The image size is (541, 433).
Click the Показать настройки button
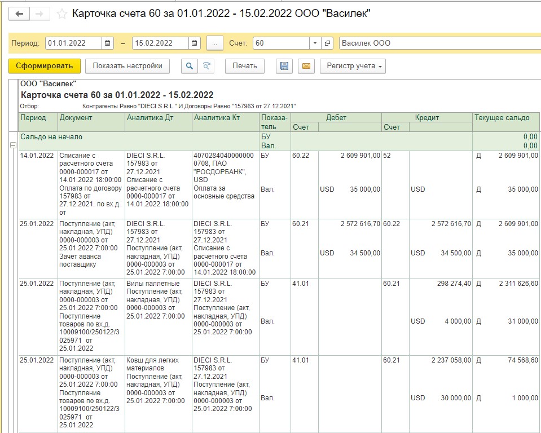pos(127,66)
